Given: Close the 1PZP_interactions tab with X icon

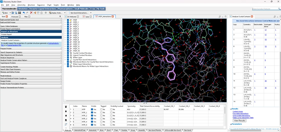Looking at the screenshot, I should click(x=113, y=17).
